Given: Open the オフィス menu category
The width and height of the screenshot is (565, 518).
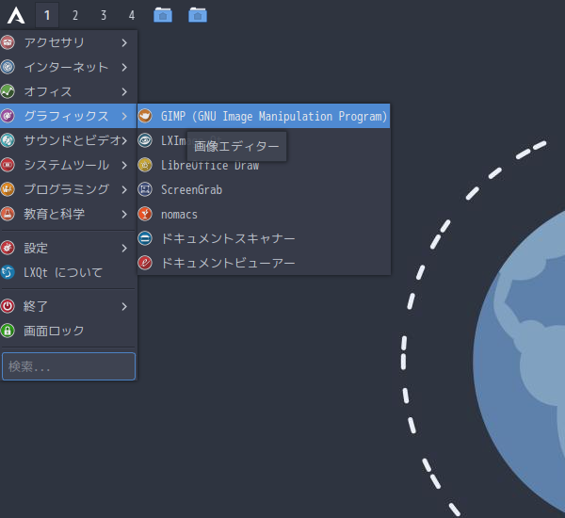Looking at the screenshot, I should [x=68, y=91].
